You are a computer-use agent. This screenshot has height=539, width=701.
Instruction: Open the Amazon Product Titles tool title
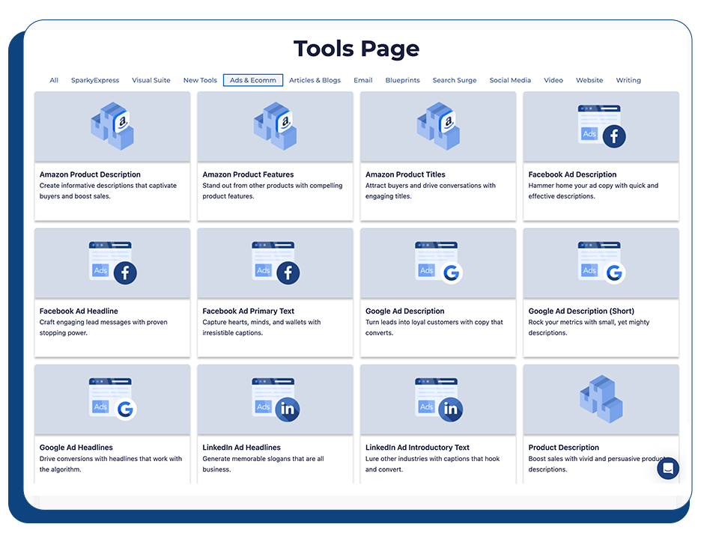405,174
